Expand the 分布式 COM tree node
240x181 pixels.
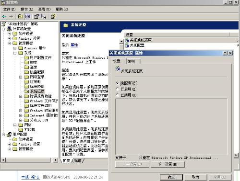point(21,120)
